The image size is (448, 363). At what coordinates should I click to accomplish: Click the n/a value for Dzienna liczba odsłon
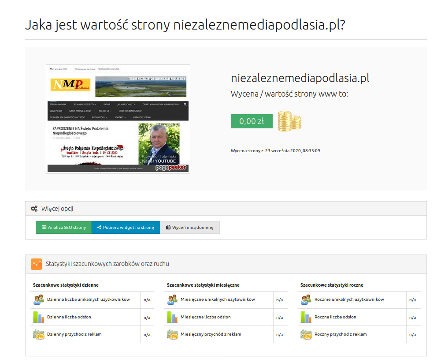click(147, 318)
